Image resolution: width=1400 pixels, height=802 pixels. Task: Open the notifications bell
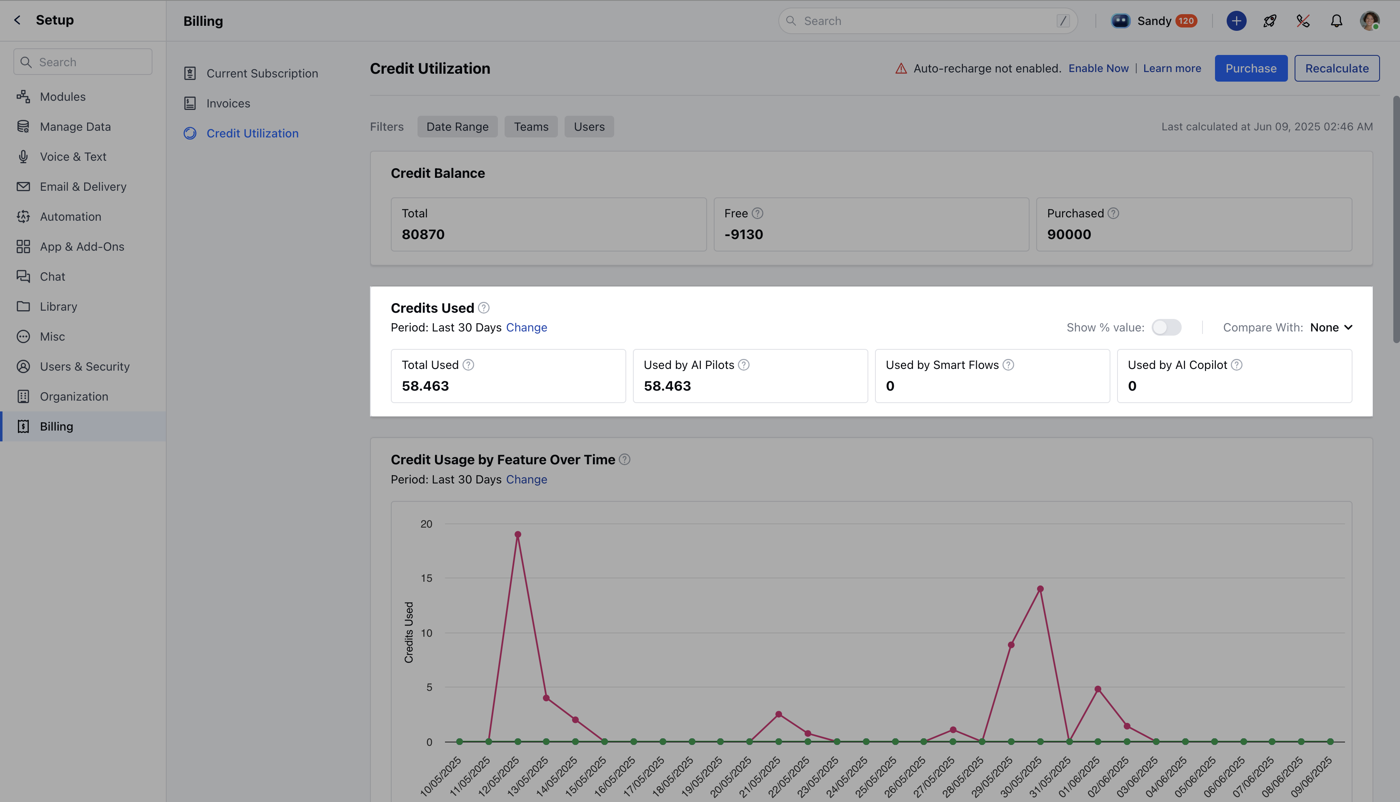tap(1337, 21)
